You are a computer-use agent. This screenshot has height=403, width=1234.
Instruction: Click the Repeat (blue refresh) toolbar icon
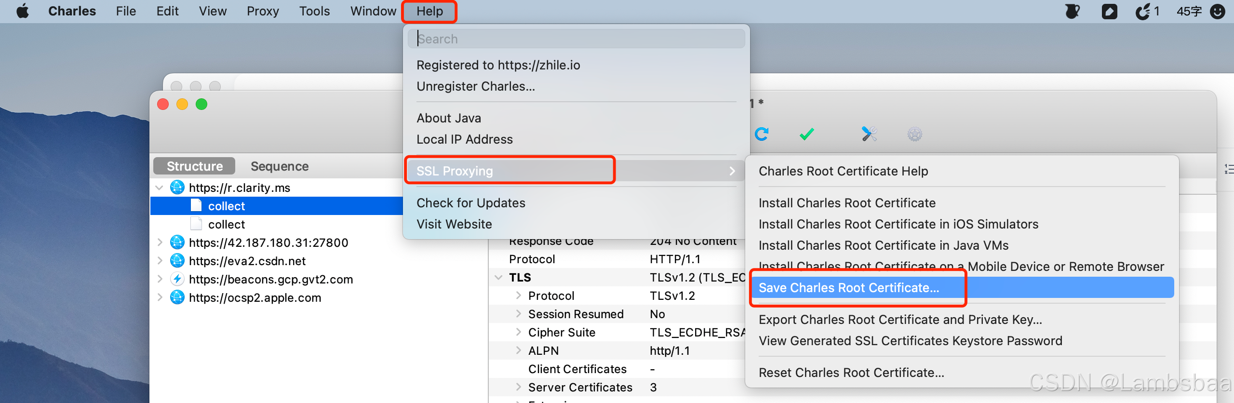762,134
